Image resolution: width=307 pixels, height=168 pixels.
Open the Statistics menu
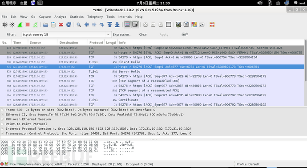point(77,16)
